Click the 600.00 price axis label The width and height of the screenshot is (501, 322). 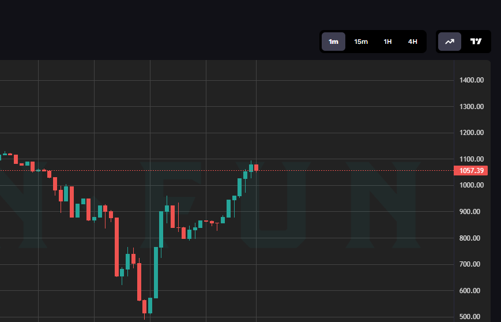point(470,291)
